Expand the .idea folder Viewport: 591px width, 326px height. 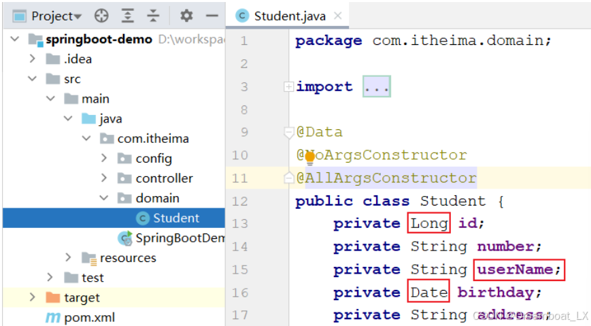[x=33, y=59]
